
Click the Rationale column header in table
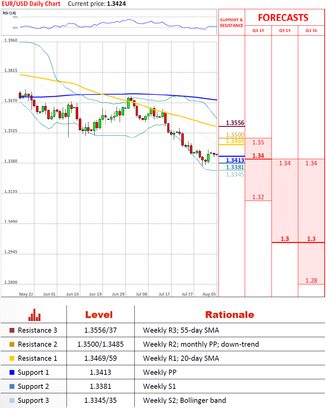click(229, 315)
